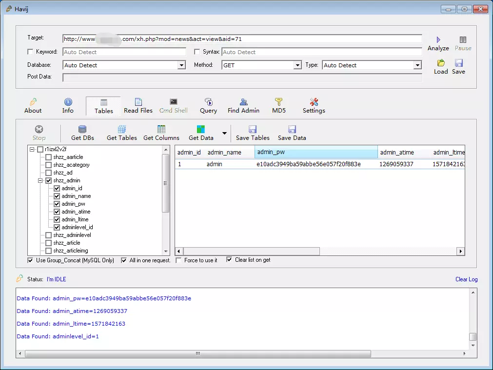Click the Havij title bar carrot icon
The height and width of the screenshot is (370, 493).
[9, 9]
